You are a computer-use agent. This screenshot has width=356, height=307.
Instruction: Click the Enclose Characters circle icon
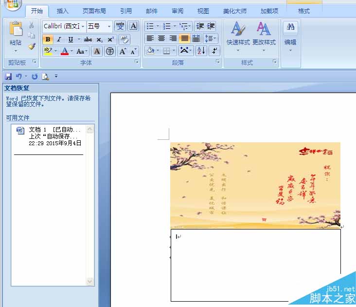point(110,51)
